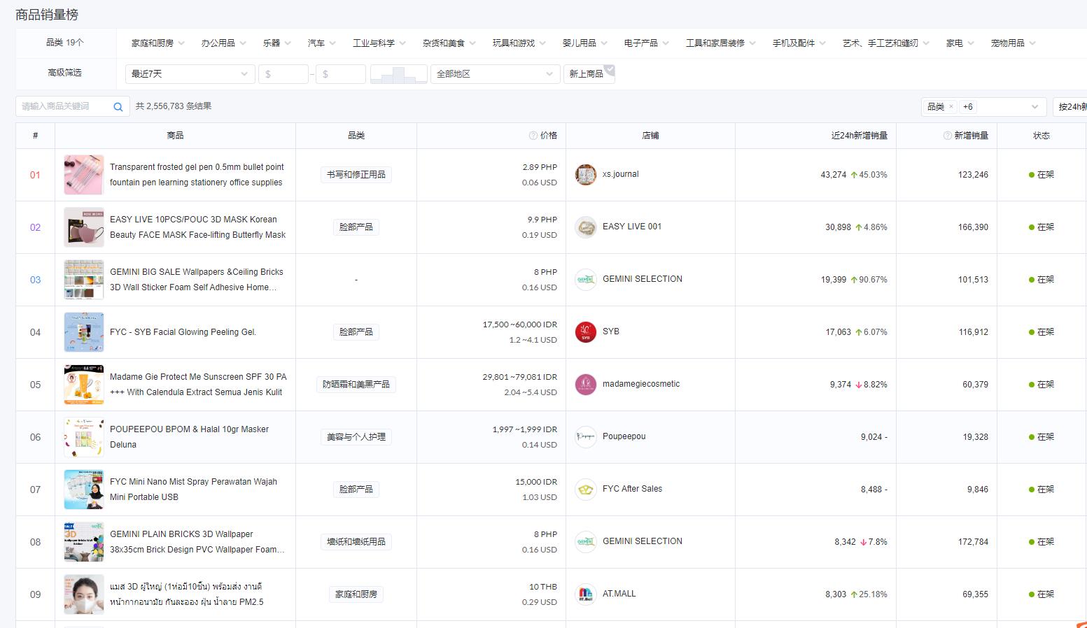The image size is (1087, 628).
Task: Click the 防晒霜和美黑产品 category tag
Action: [x=356, y=385]
